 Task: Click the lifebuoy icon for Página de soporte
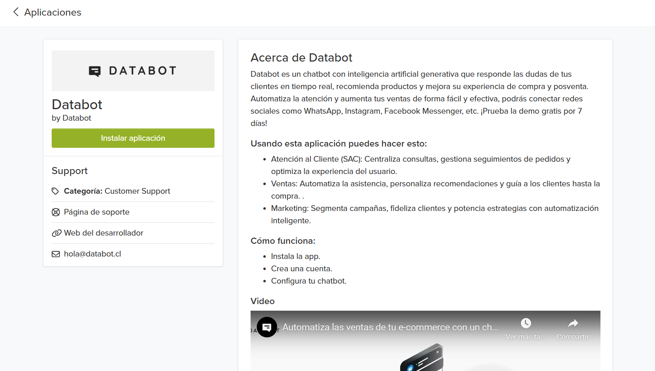pos(56,212)
